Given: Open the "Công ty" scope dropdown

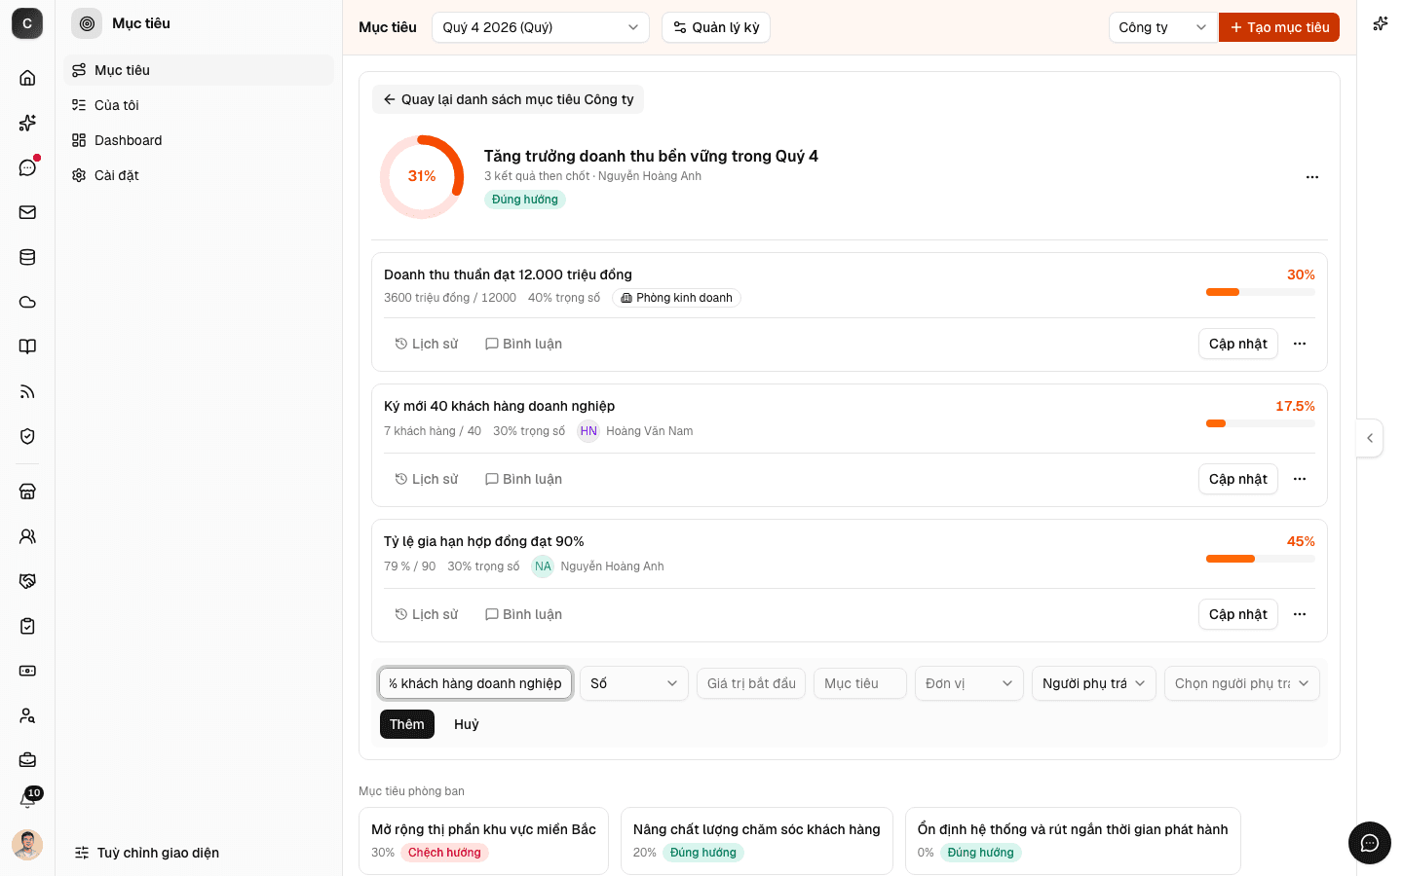Looking at the screenshot, I should (x=1163, y=27).
